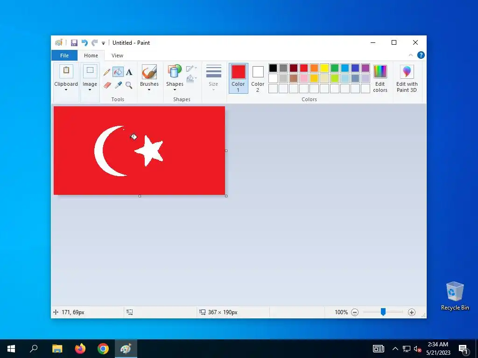Expand the Image dropdown arrow
The image size is (478, 358).
90,90
